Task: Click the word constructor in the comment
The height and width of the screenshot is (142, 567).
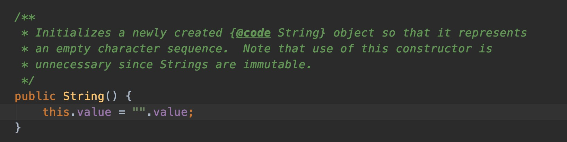Action: click(434, 49)
